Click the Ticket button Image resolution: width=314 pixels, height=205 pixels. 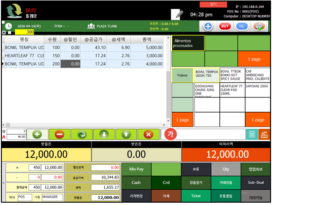point(196,196)
